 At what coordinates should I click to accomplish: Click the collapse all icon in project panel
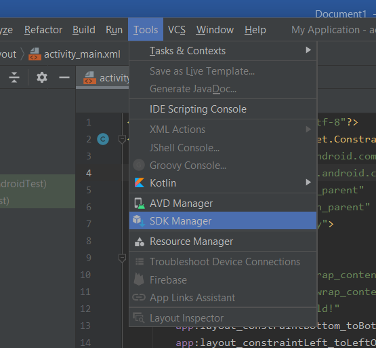(14, 77)
